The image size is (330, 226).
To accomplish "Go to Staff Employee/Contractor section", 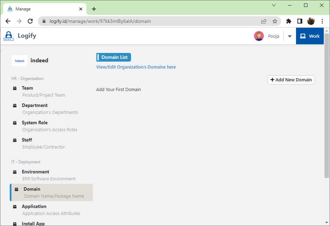I will click(27, 140).
